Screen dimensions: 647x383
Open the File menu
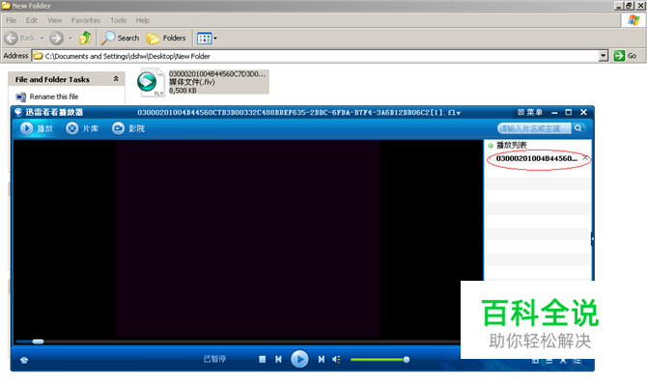[x=12, y=20]
